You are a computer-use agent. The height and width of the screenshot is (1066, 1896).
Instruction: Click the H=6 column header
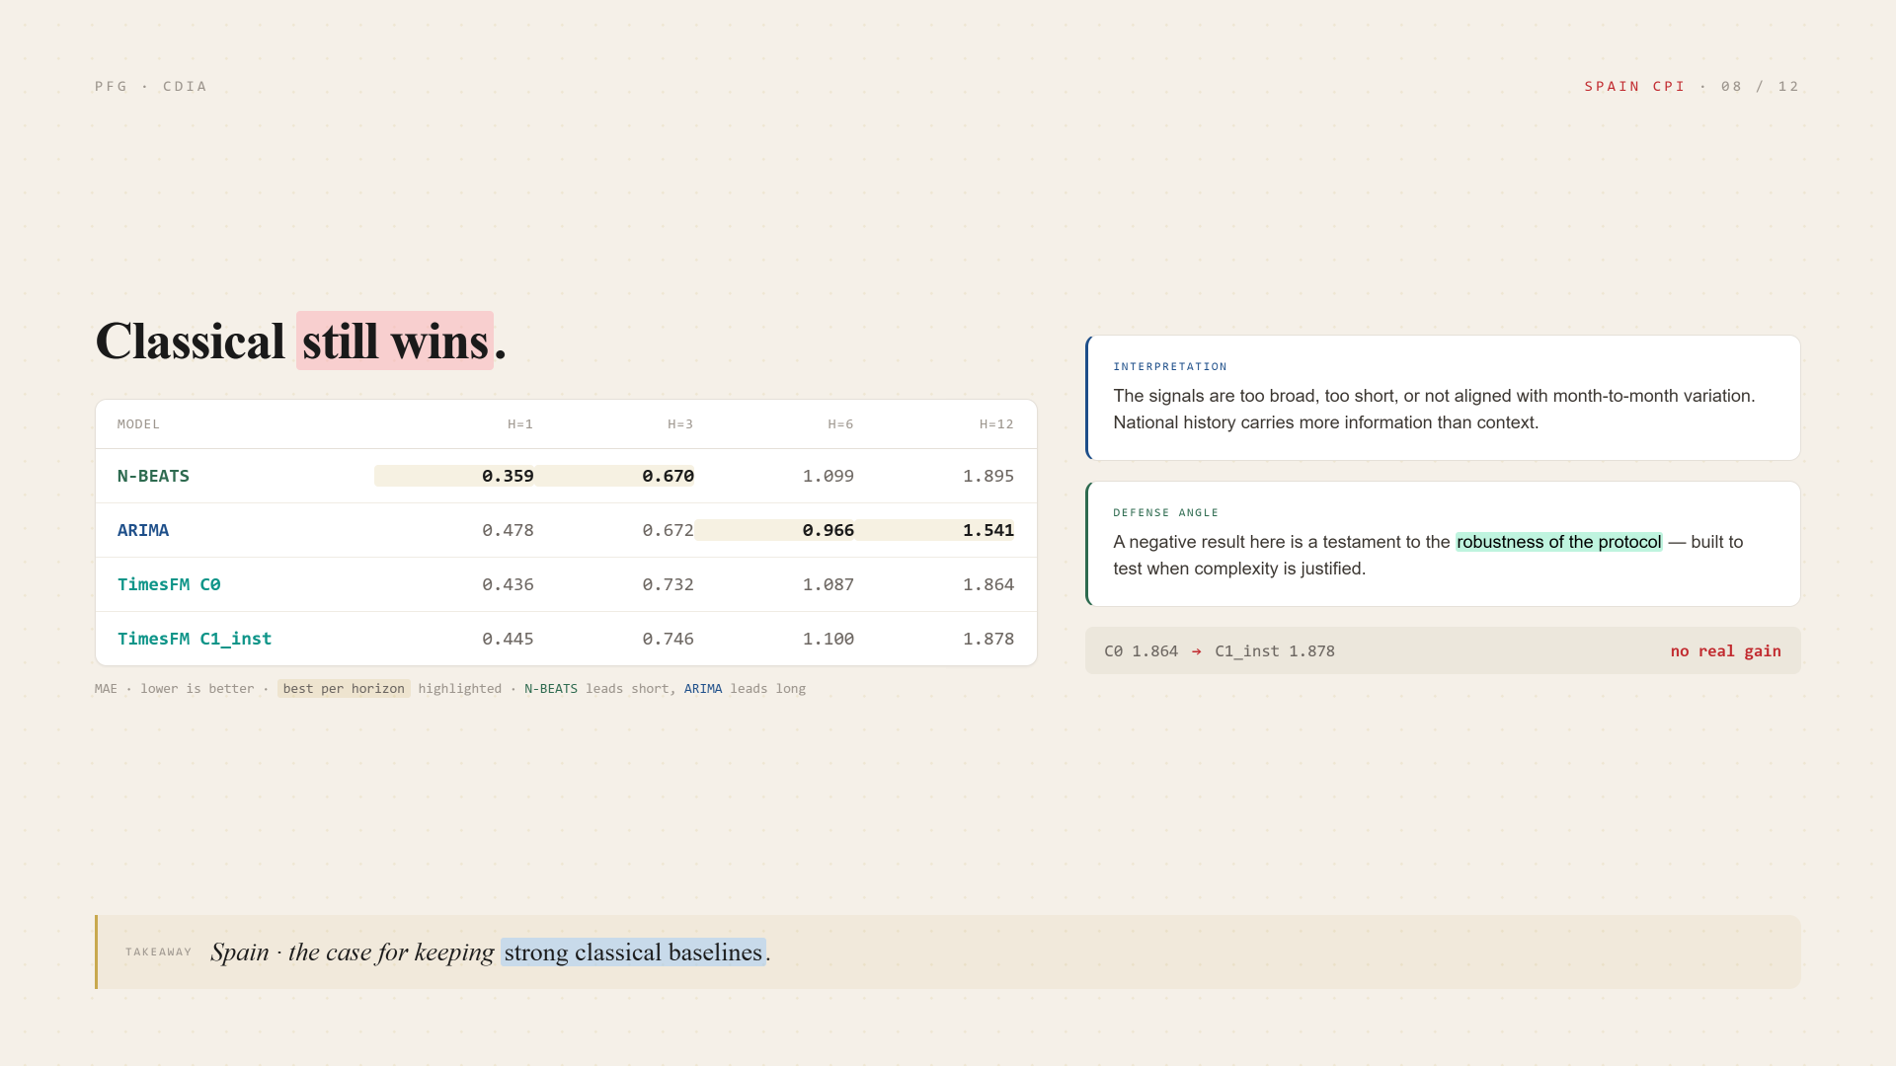click(840, 424)
